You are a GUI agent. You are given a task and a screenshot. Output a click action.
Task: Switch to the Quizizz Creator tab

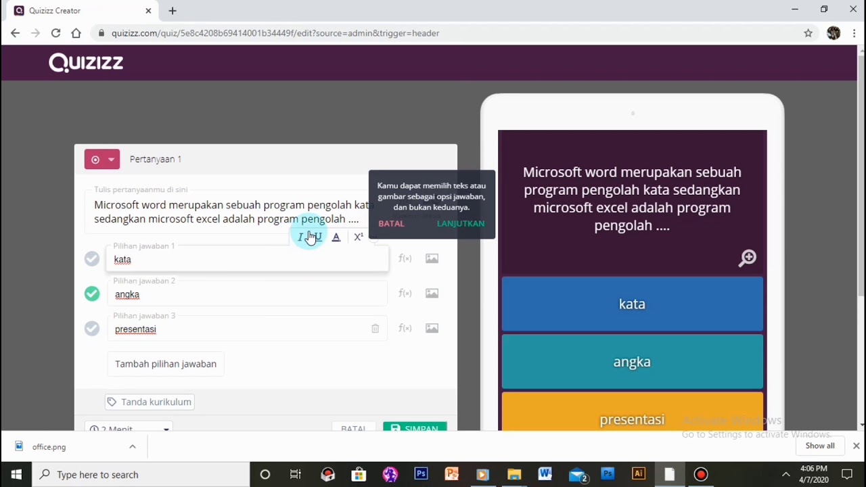coord(80,11)
